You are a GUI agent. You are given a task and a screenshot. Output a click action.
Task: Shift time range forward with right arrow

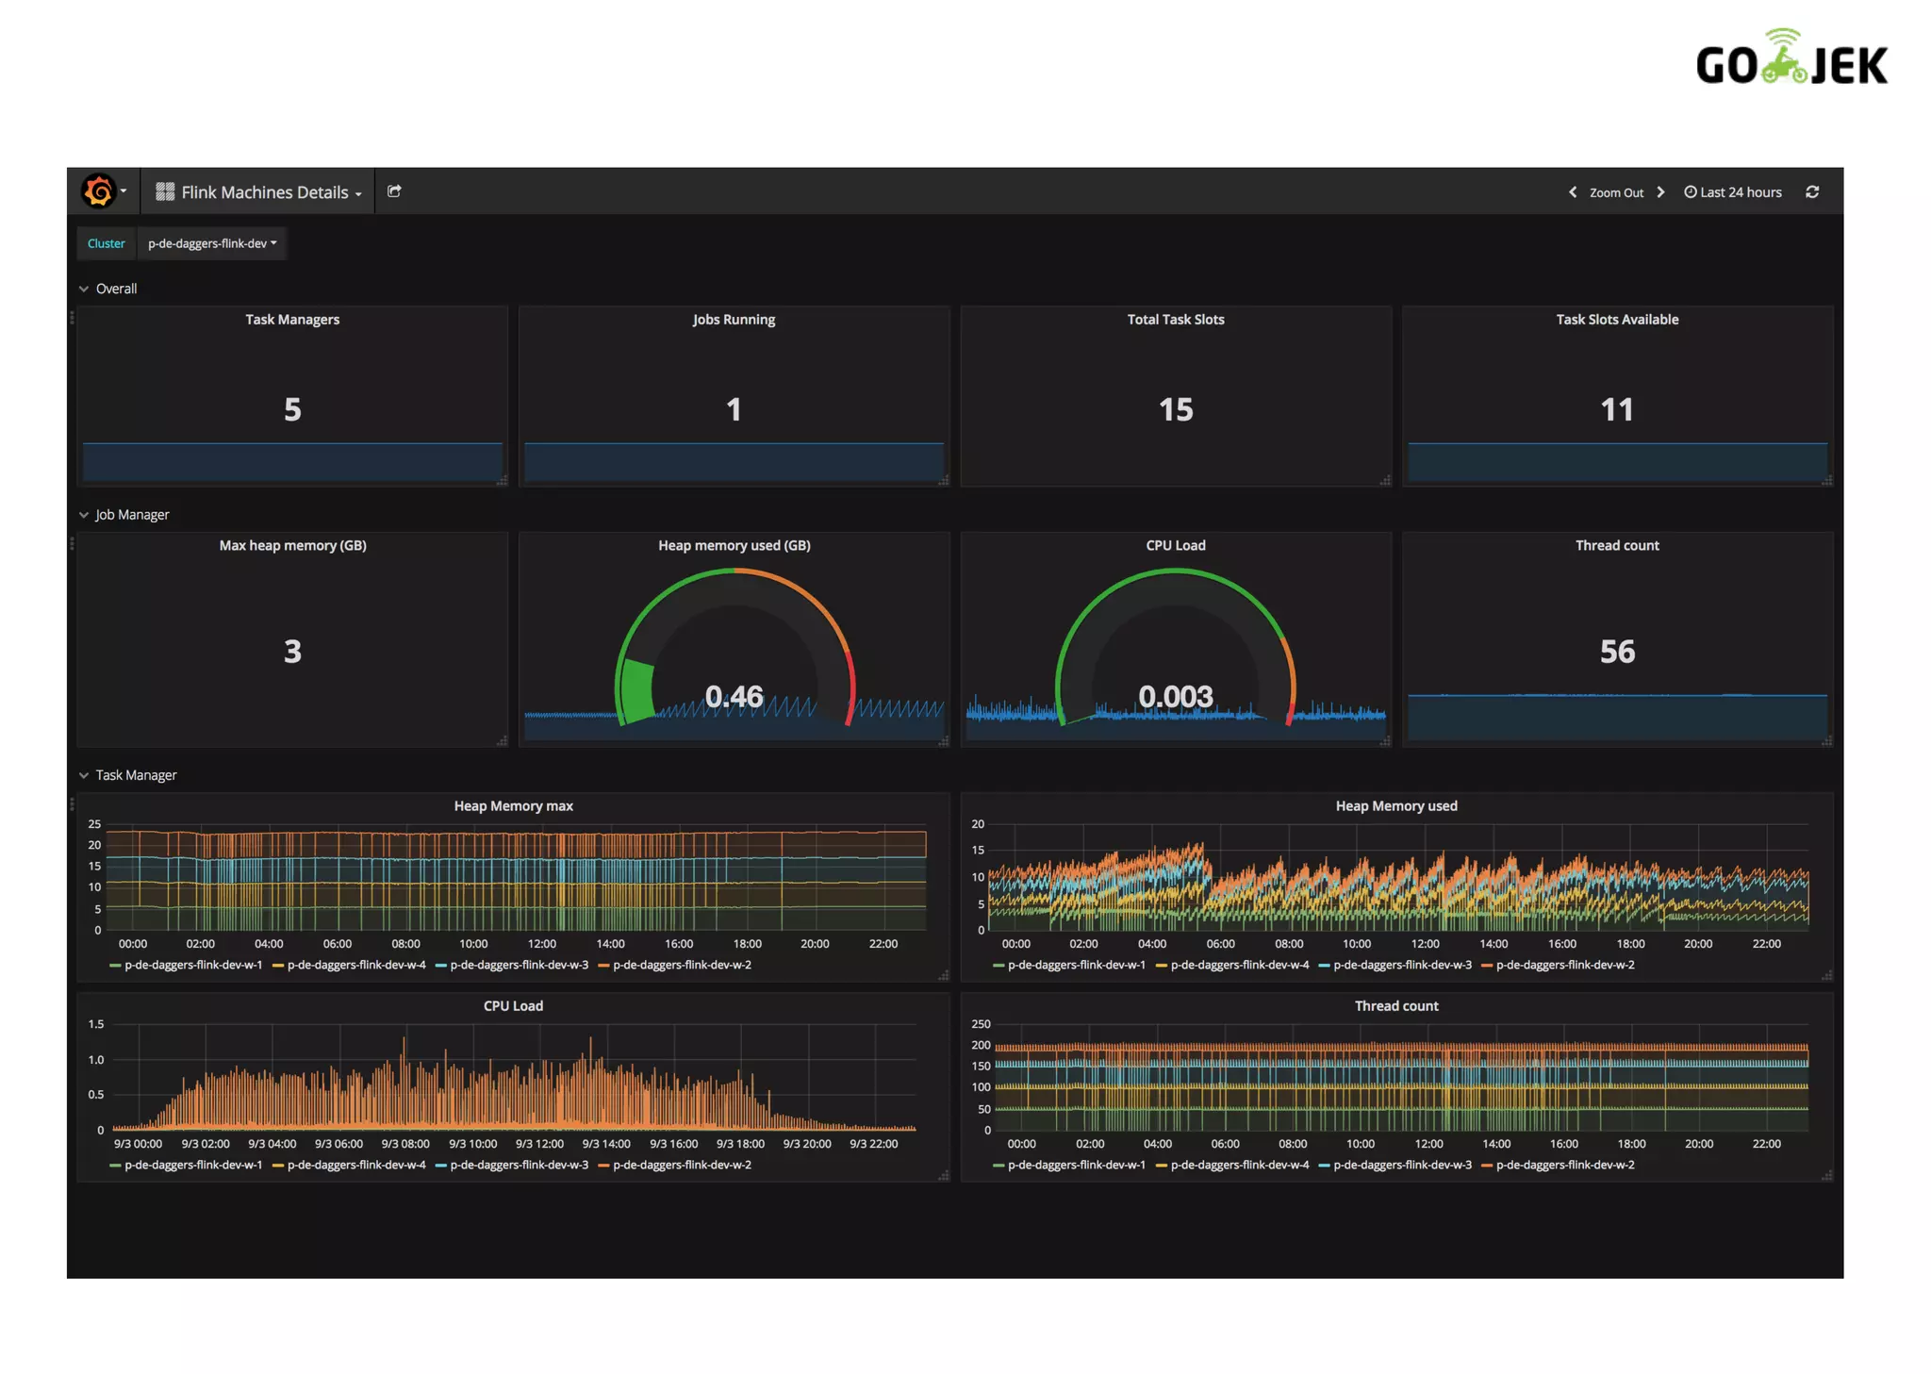(x=1660, y=192)
